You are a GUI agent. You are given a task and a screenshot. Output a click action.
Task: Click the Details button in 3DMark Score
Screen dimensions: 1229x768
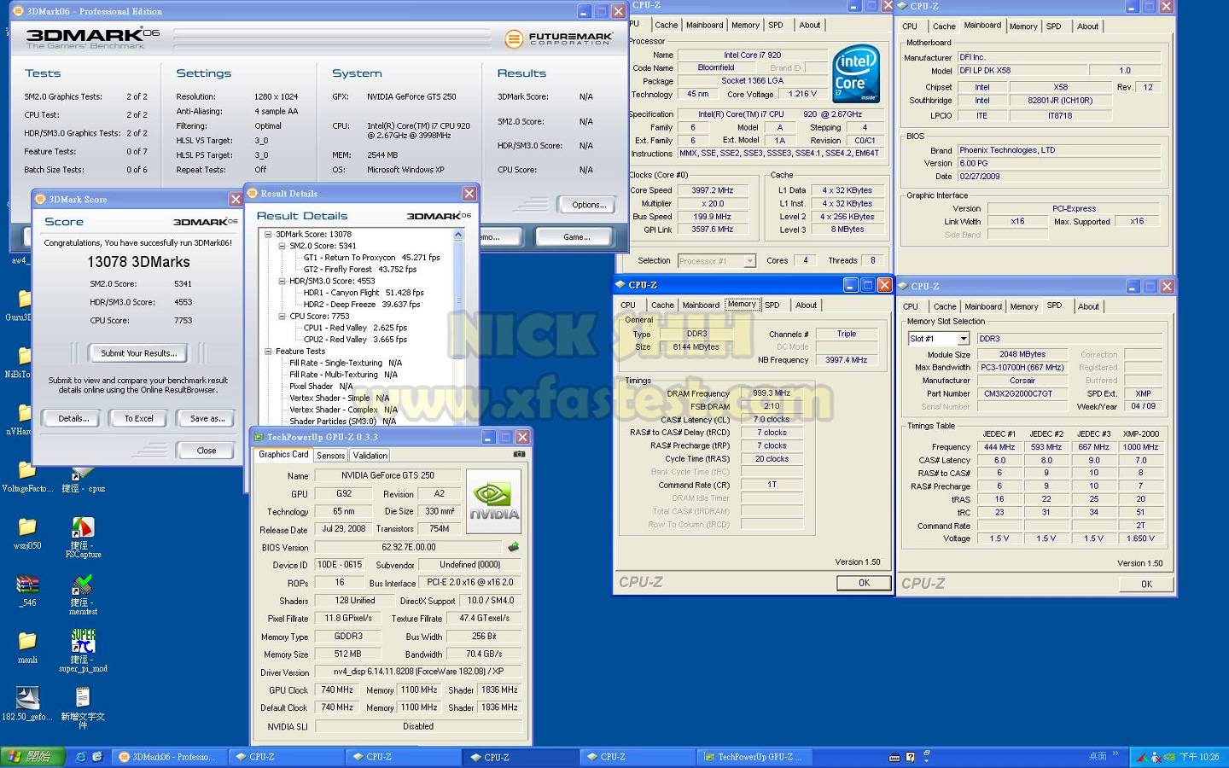73,418
